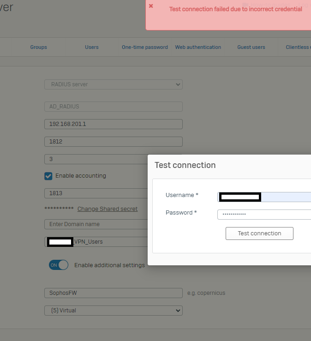The height and width of the screenshot is (341, 311).
Task: Switch to the Users tab
Action: (x=91, y=47)
